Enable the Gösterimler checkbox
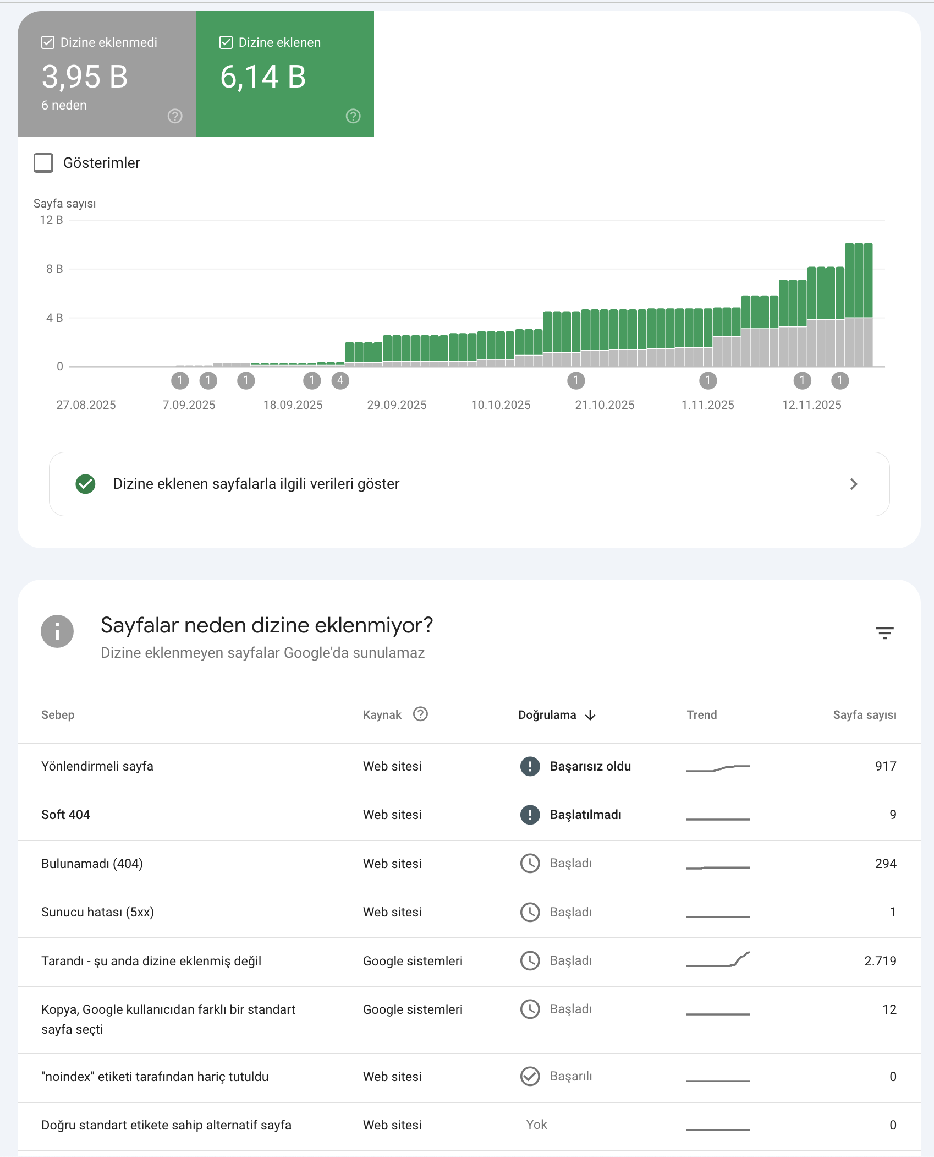This screenshot has width=934, height=1157. point(43,163)
